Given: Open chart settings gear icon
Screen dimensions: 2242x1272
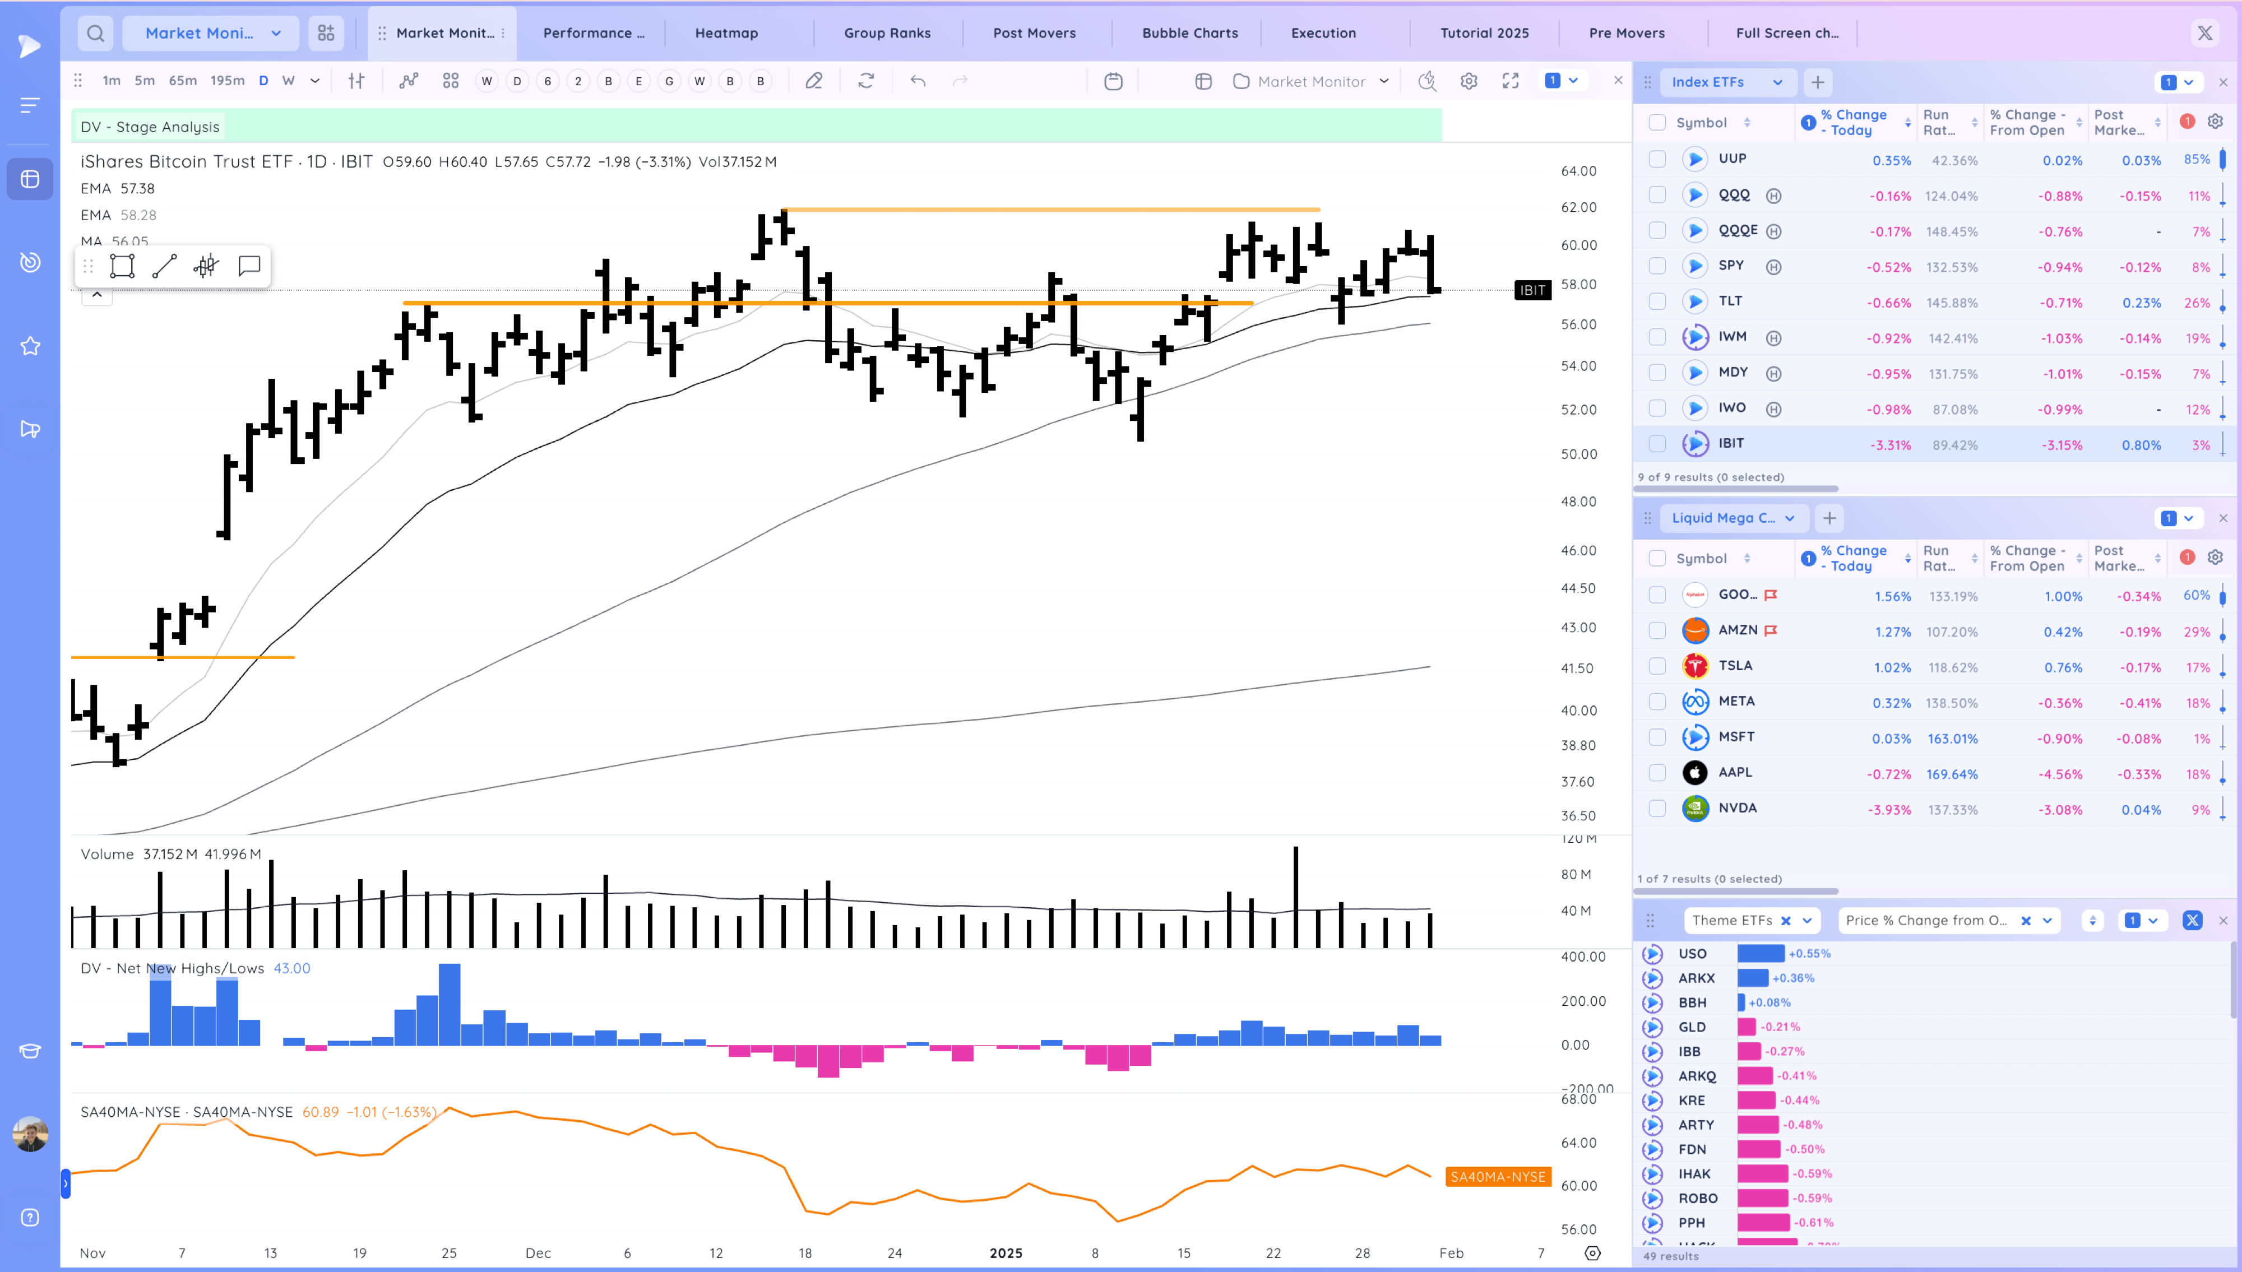Looking at the screenshot, I should tap(1469, 81).
